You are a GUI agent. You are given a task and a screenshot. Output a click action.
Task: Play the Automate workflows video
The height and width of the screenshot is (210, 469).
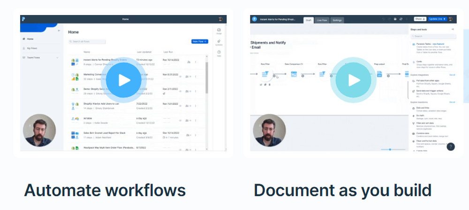click(123, 80)
